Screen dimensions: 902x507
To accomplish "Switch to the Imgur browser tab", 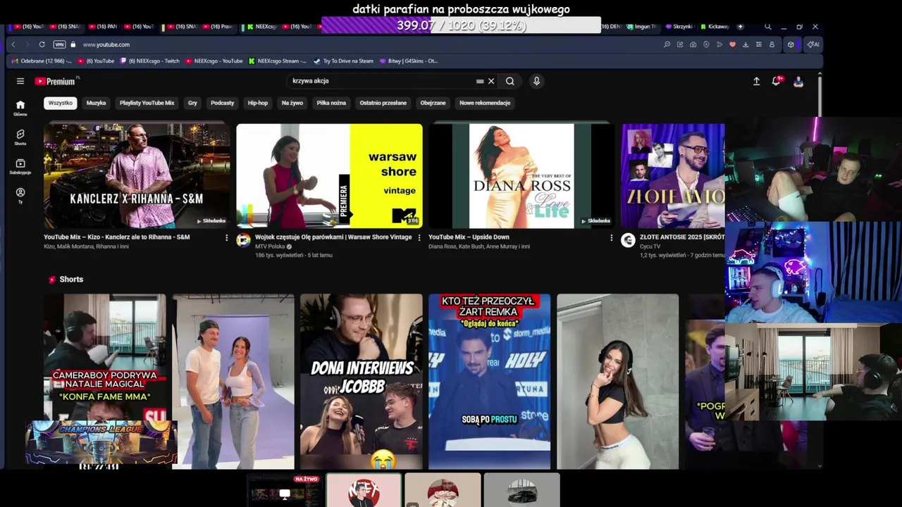I will [x=641, y=27].
